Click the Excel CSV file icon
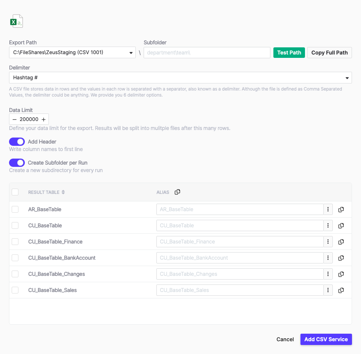Viewport: 361px width, 354px height. pyautogui.click(x=16, y=21)
